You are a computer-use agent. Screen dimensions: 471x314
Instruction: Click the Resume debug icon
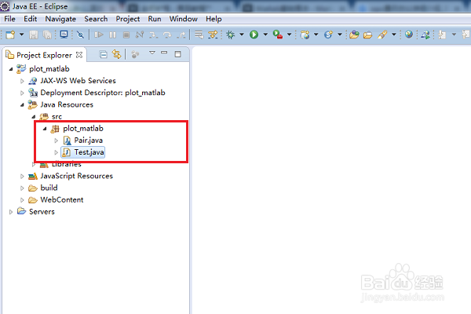(99, 35)
